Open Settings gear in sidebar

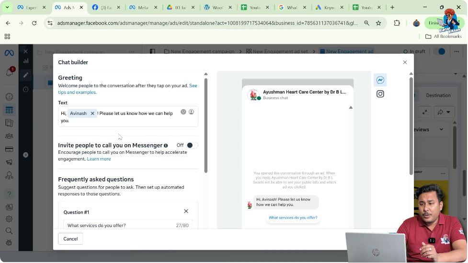9,219
